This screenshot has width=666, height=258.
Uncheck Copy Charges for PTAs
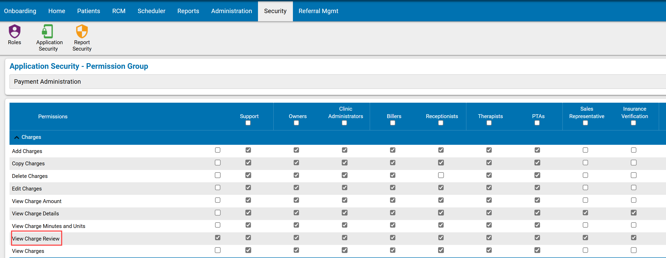tap(537, 163)
